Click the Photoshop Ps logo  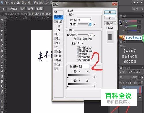(2, 3)
